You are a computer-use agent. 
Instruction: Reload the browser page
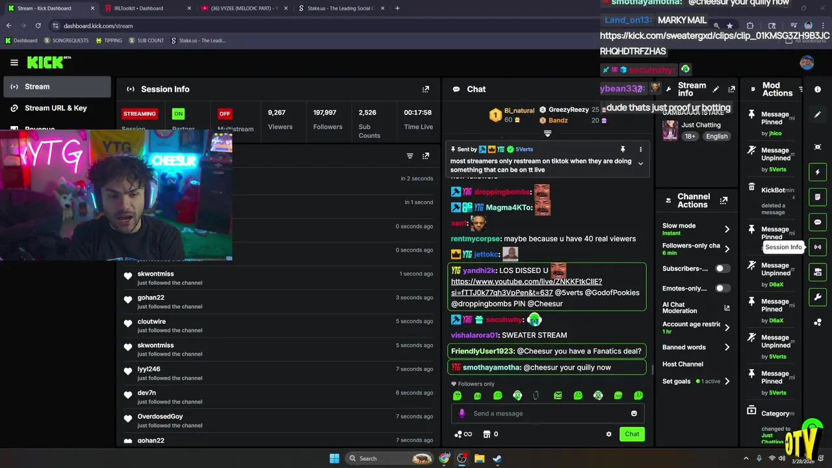(38, 26)
